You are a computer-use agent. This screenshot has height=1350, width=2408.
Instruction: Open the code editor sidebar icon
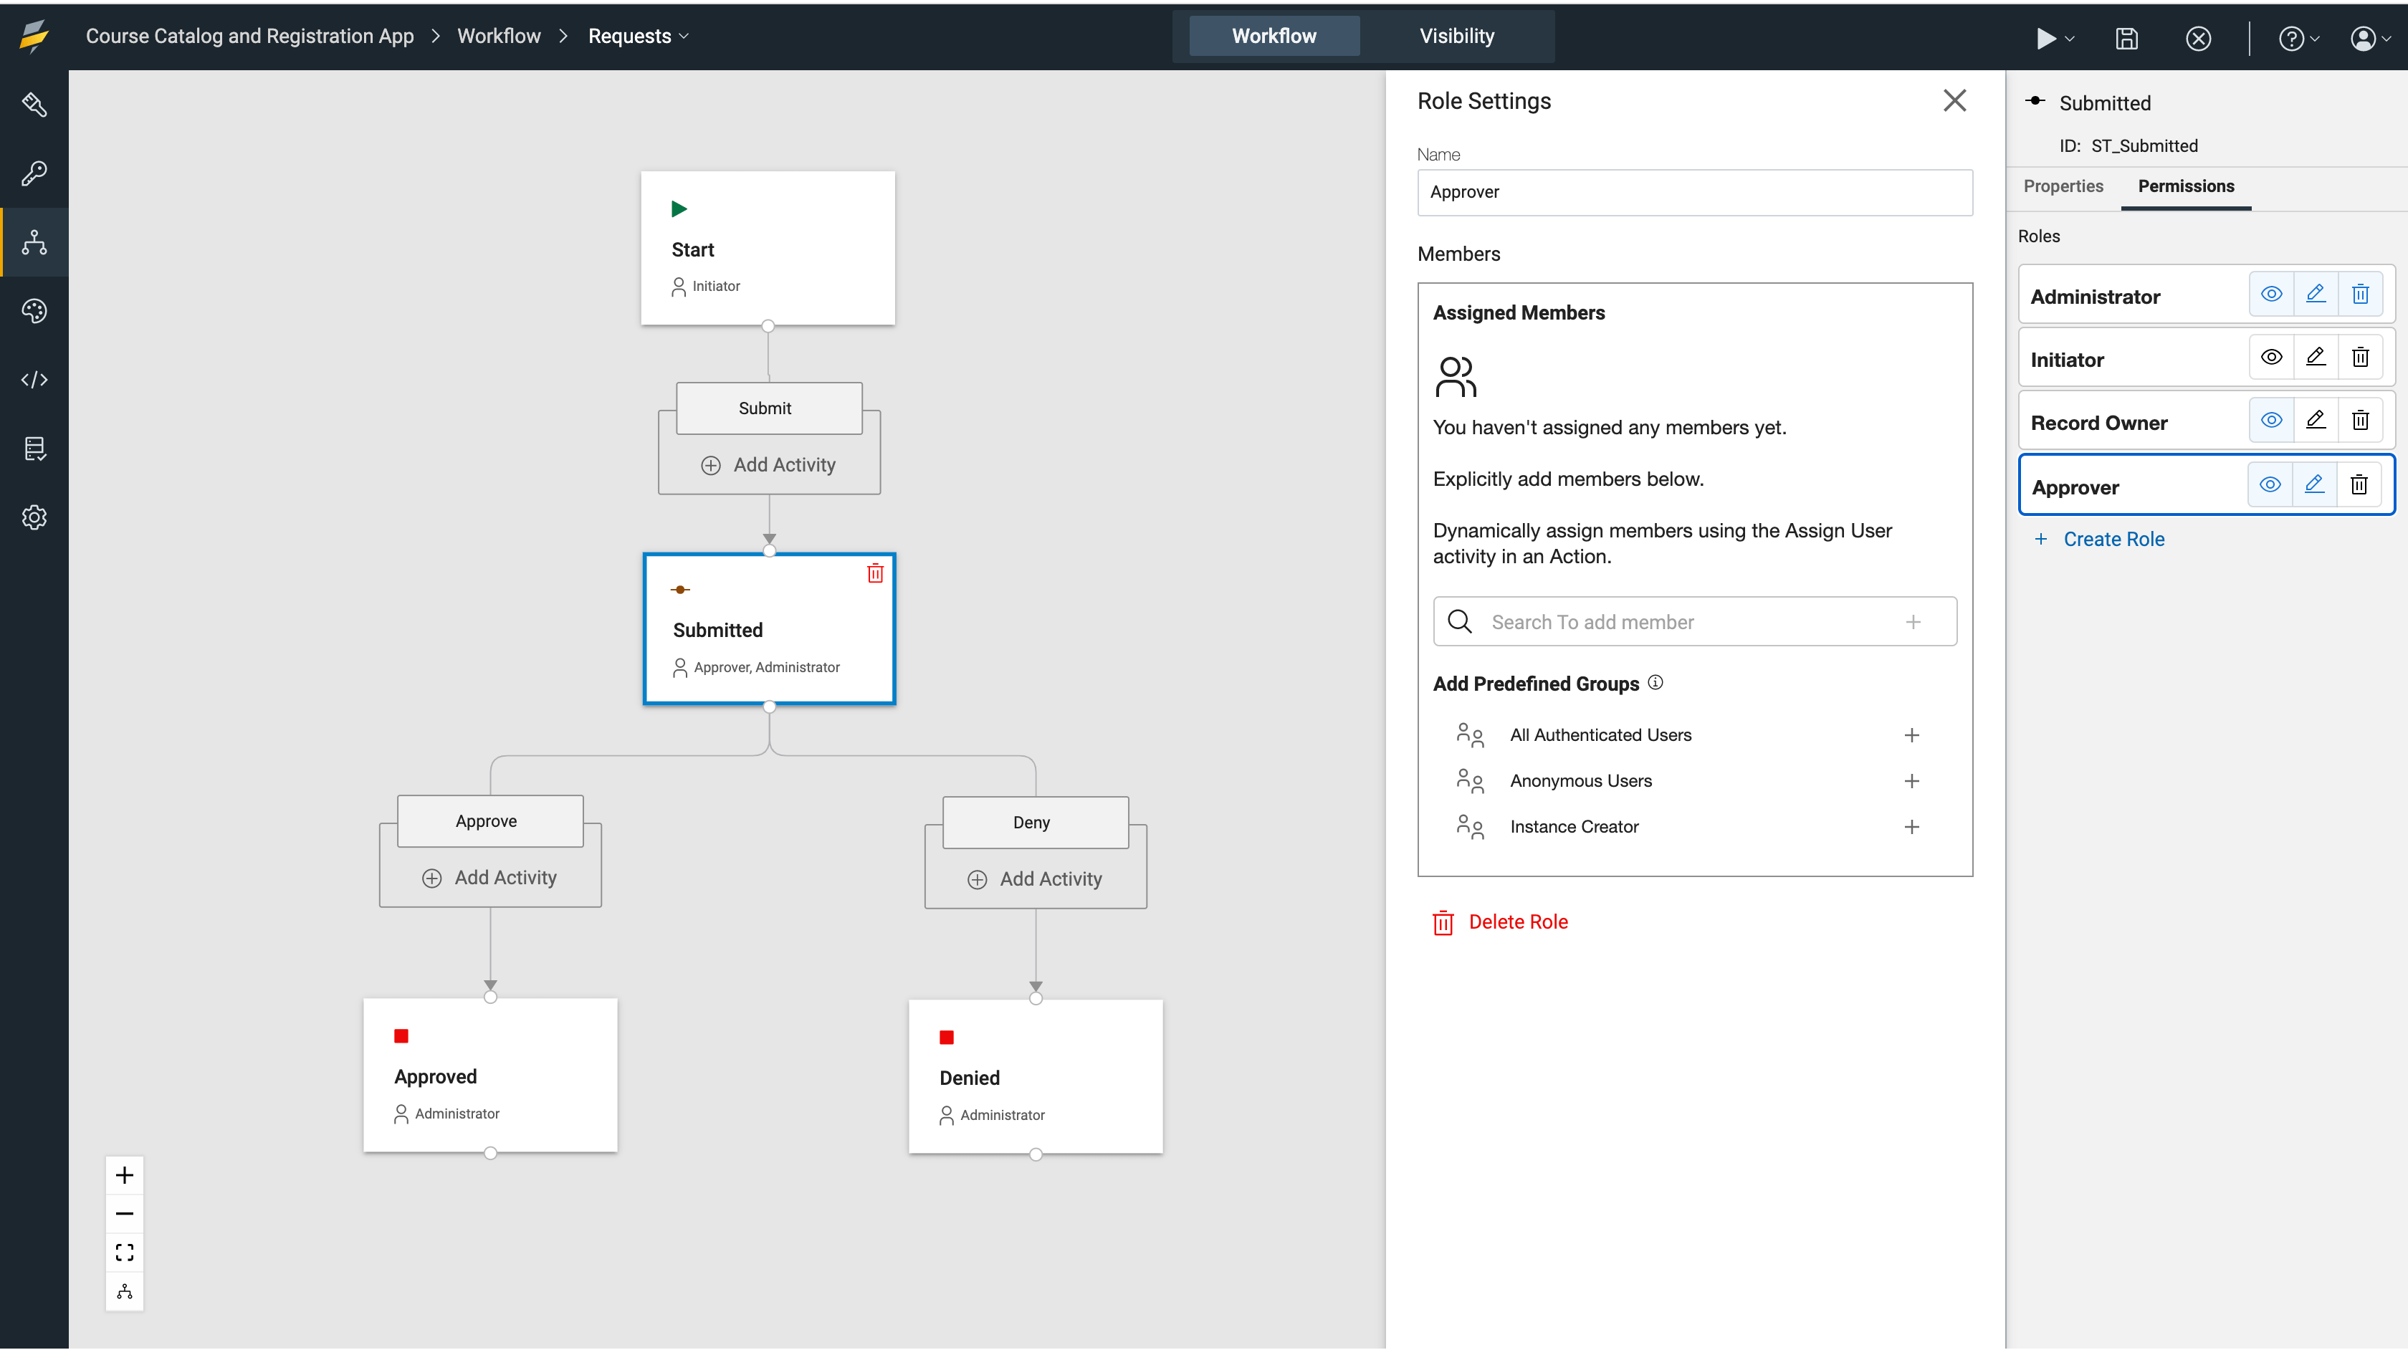coord(34,380)
